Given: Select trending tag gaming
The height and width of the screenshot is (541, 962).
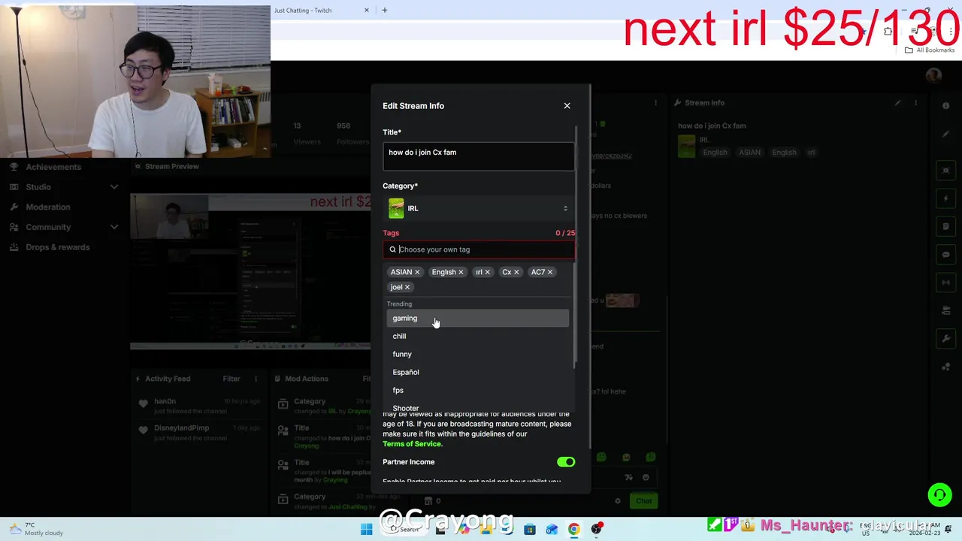Looking at the screenshot, I should click(x=478, y=318).
